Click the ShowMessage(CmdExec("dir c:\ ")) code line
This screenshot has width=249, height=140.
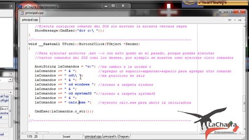[69, 31]
